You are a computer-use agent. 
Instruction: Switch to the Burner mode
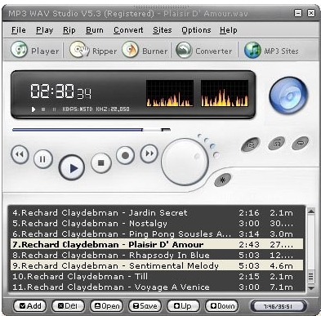145,50
